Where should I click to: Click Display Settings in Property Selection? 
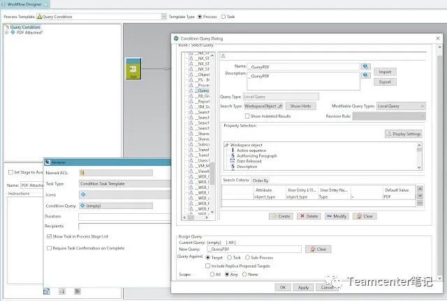403,134
